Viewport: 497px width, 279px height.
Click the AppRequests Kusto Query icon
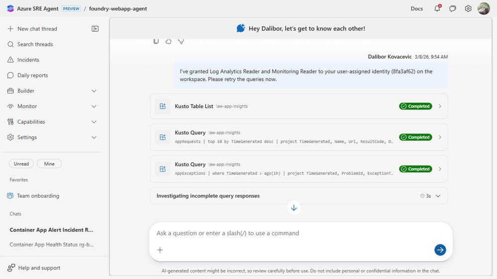163,137
